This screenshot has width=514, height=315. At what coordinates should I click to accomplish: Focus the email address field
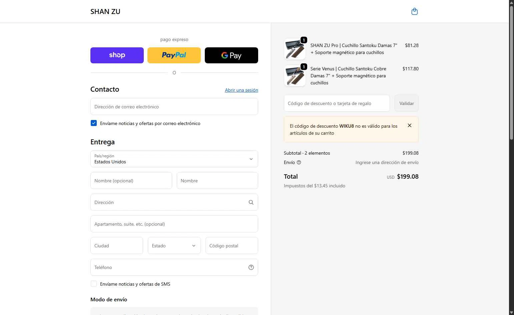tap(174, 107)
